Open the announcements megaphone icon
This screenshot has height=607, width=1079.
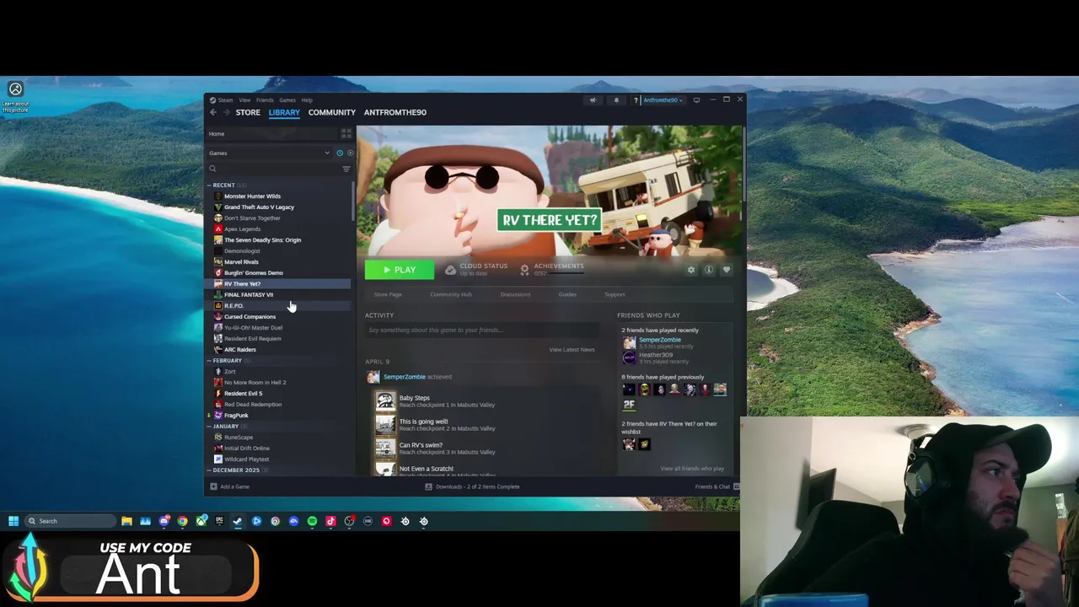pyautogui.click(x=593, y=99)
